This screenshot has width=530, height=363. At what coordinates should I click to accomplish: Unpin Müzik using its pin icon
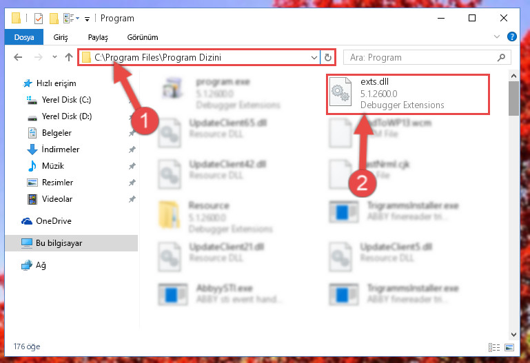click(x=132, y=166)
